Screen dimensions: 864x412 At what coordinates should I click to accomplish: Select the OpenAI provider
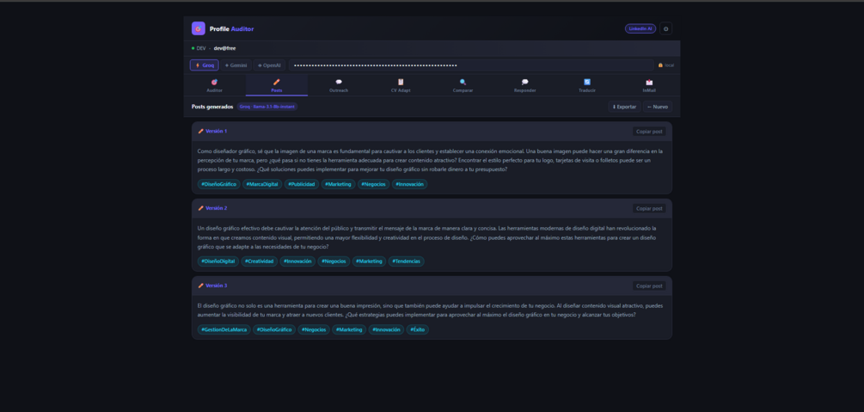pos(269,65)
